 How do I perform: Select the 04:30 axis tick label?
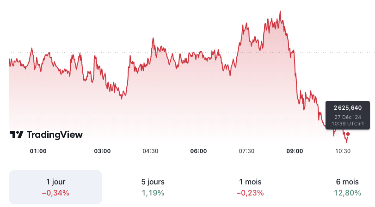tap(150, 151)
